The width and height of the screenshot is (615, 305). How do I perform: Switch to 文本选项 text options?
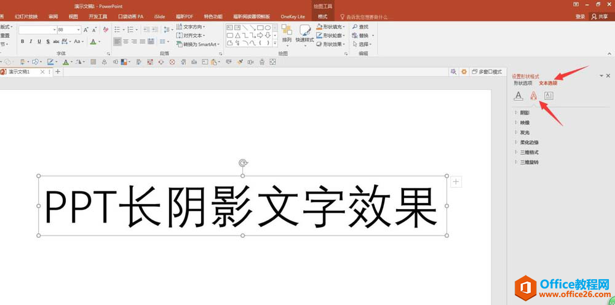click(x=548, y=83)
